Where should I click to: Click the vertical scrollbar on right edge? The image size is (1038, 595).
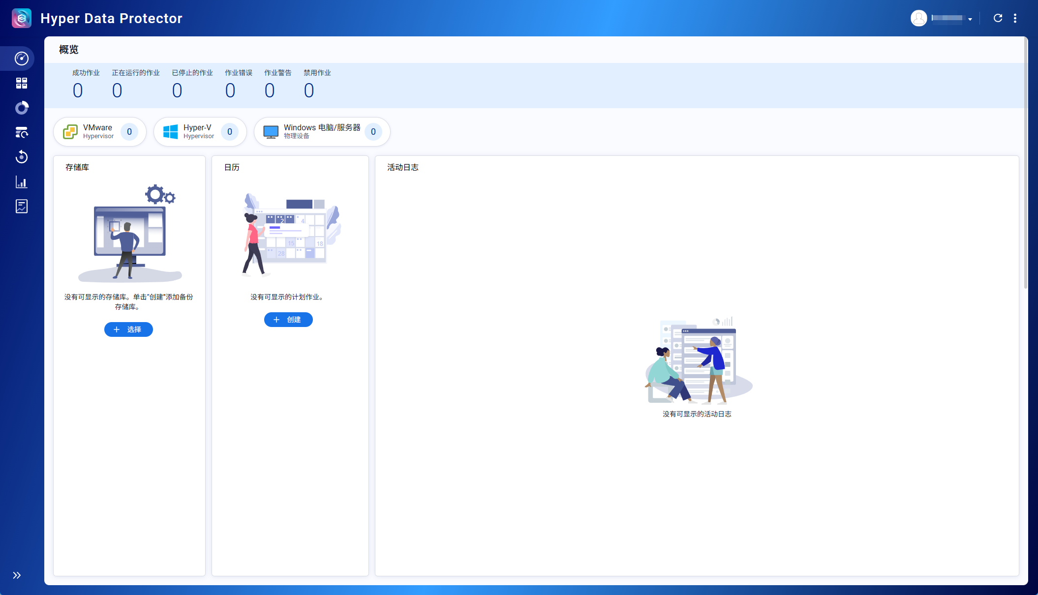click(x=1025, y=162)
